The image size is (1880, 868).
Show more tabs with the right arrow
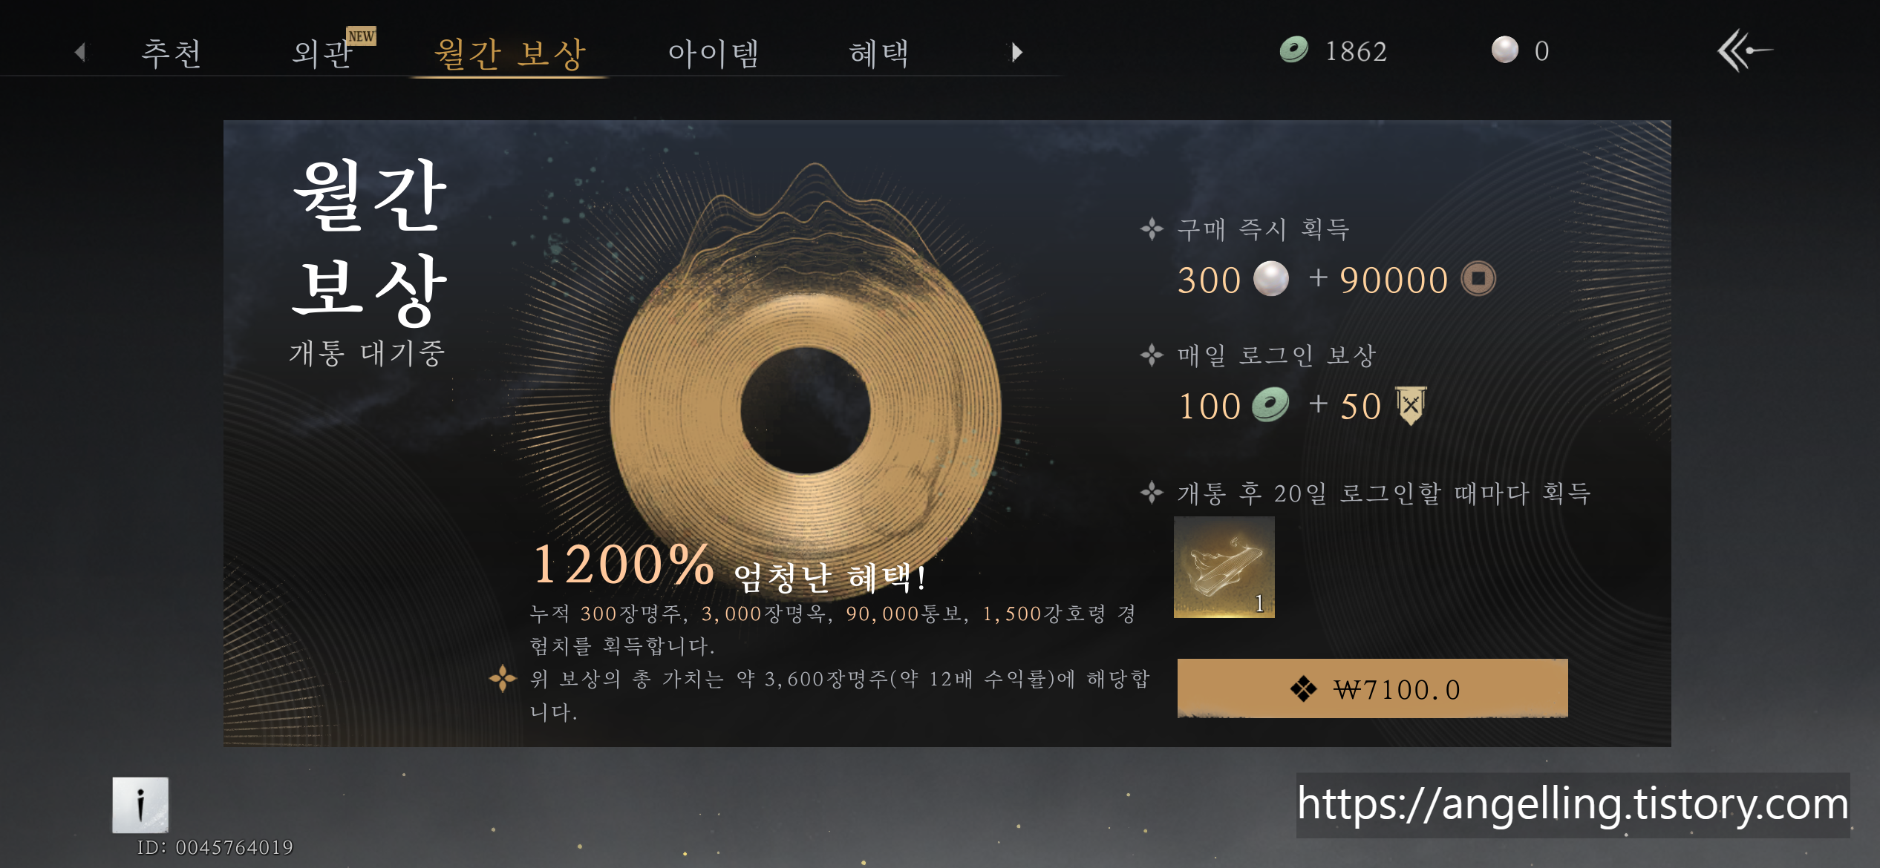click(x=1017, y=52)
